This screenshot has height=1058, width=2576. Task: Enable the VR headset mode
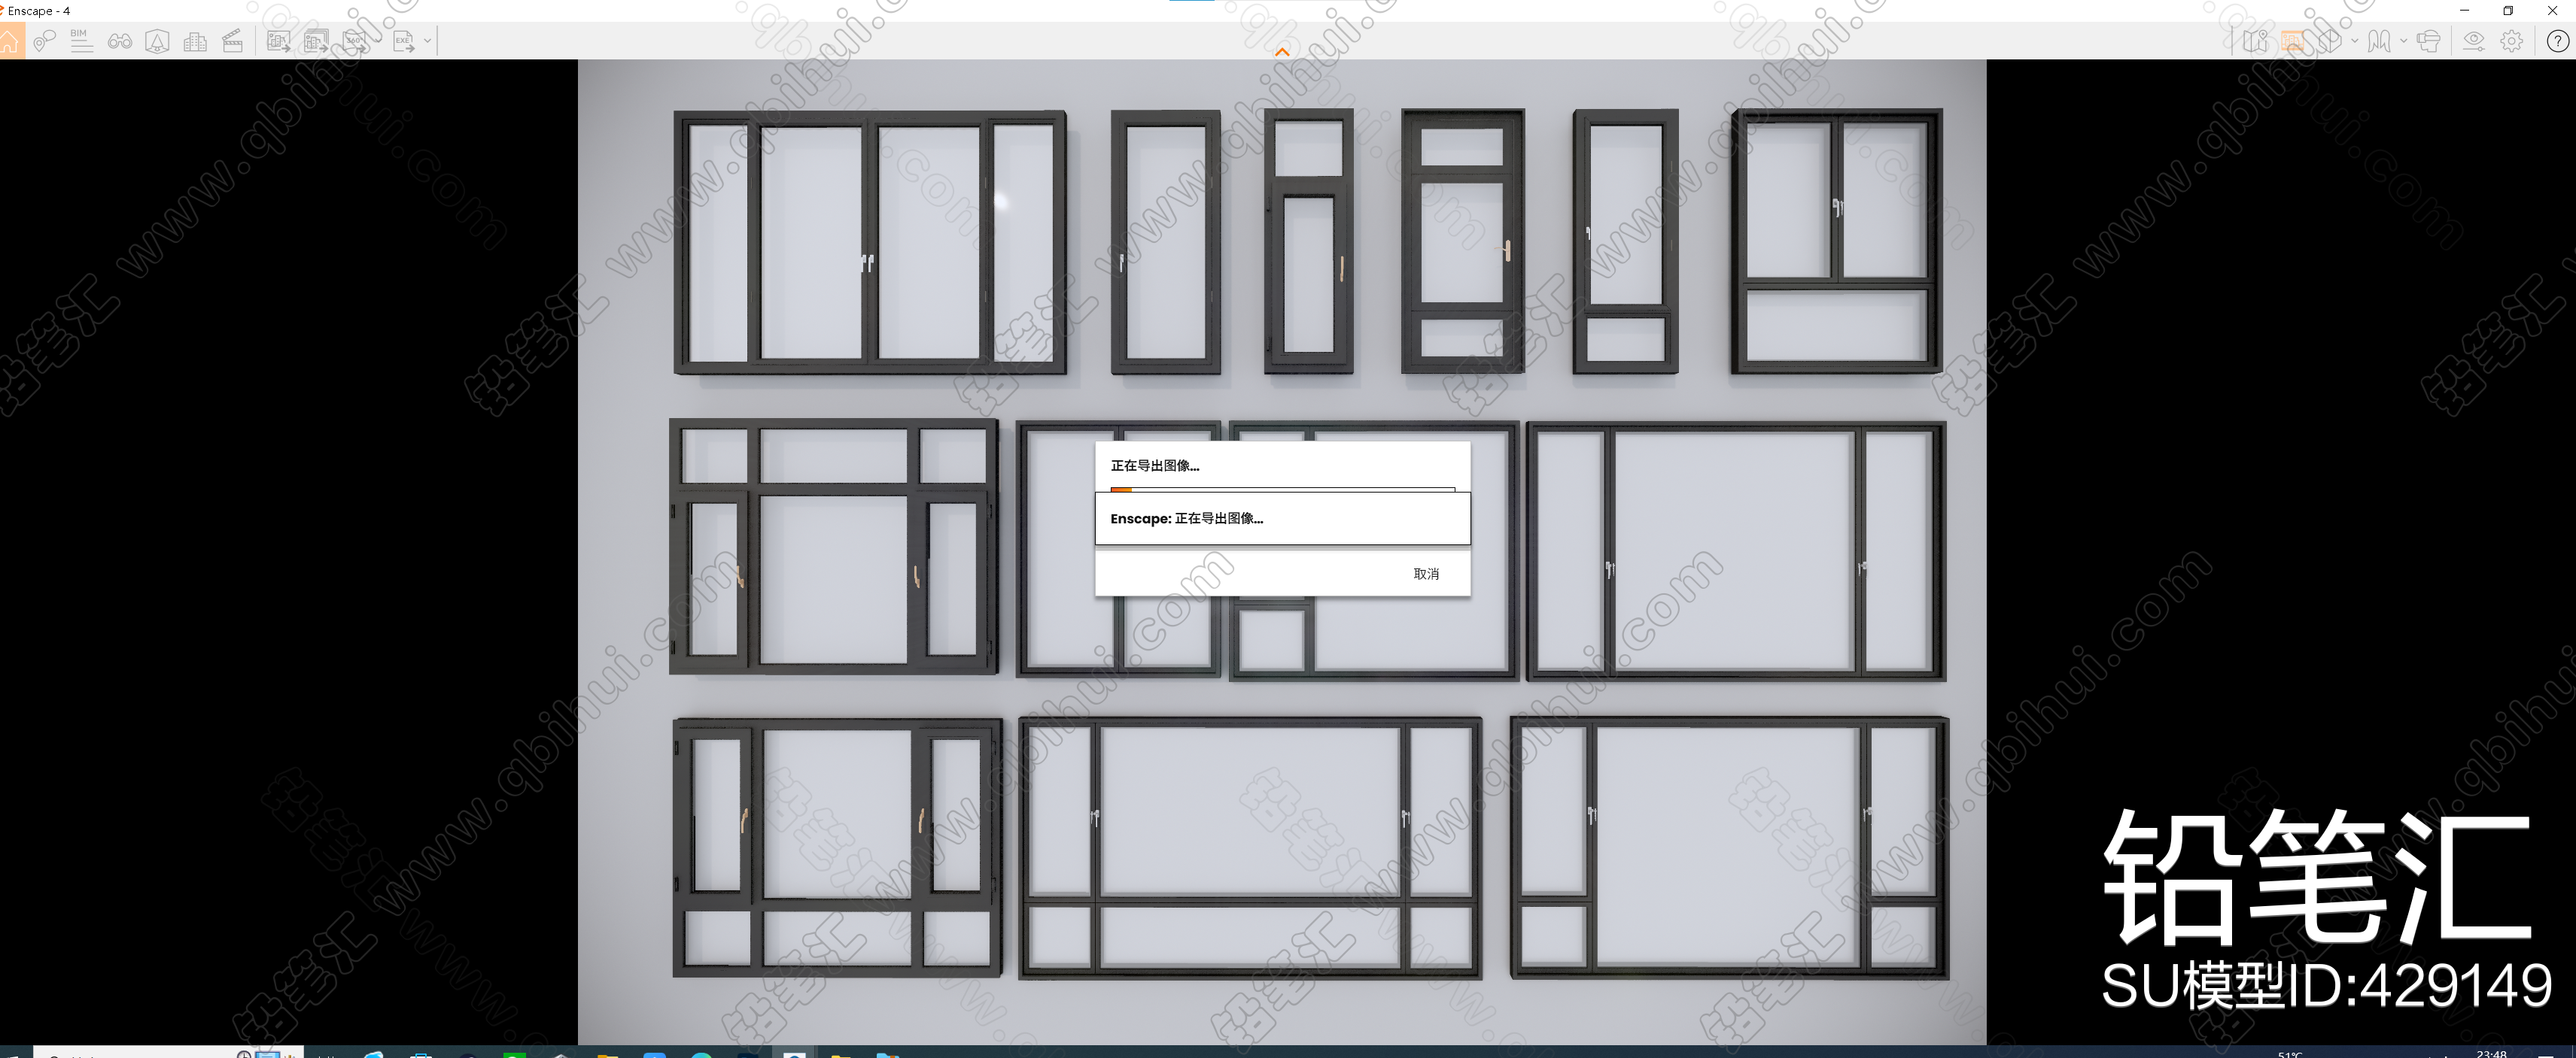2428,41
